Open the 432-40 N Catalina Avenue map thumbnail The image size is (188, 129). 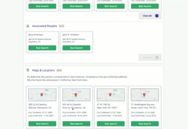(76, 95)
